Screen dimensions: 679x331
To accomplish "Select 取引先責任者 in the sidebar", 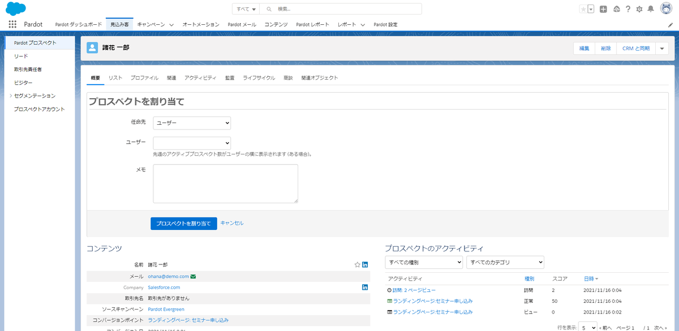I will [x=28, y=69].
